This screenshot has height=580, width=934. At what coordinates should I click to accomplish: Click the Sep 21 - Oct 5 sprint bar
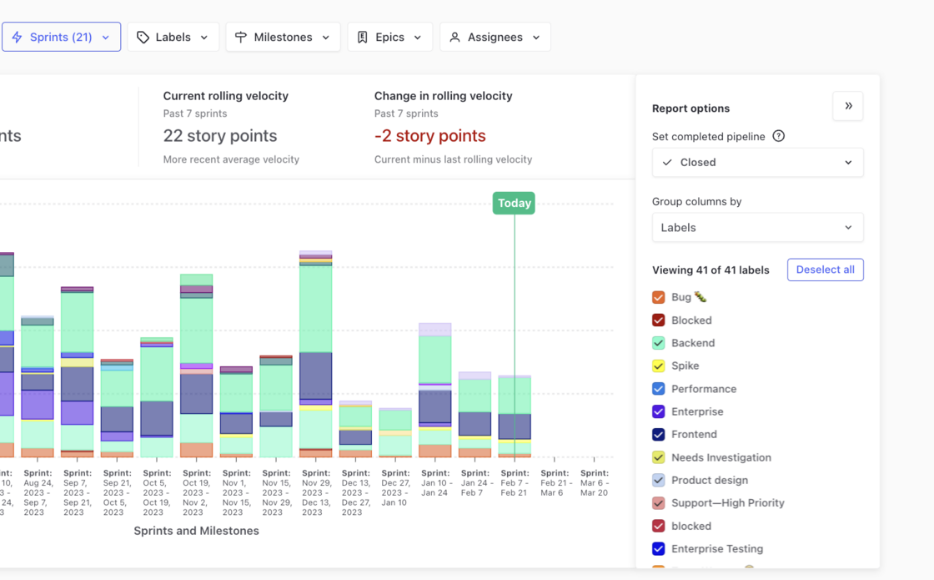118,408
